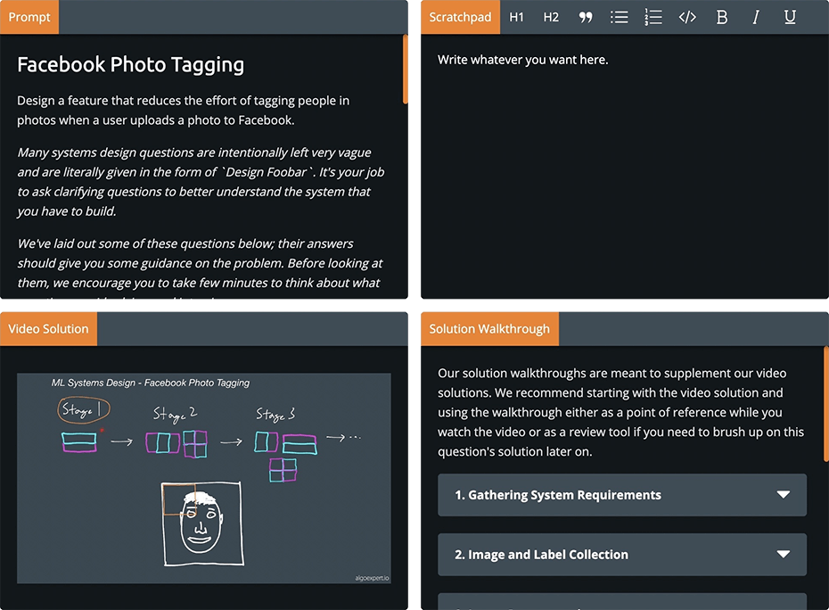The height and width of the screenshot is (610, 829).
Task: Insert a code block in Scratchpad
Action: 687,17
